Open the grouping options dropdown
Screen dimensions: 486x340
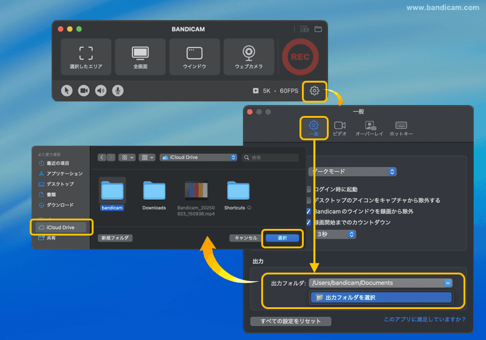147,157
